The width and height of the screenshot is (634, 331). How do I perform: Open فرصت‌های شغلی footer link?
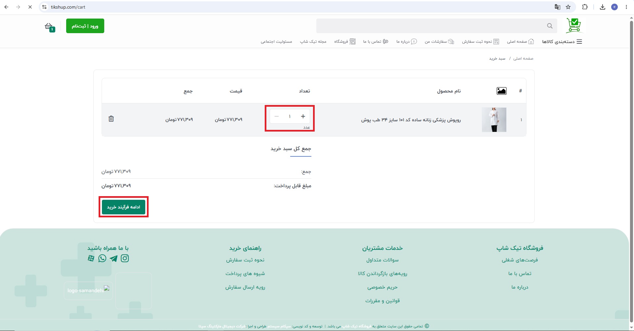520,260
